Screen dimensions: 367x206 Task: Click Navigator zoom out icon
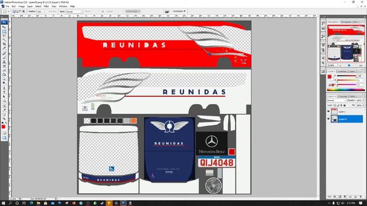[x=340, y=66]
